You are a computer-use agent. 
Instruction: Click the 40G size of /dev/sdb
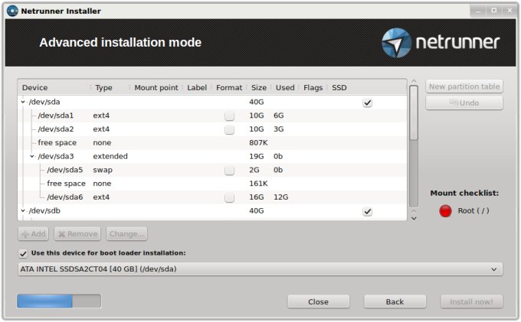(257, 211)
